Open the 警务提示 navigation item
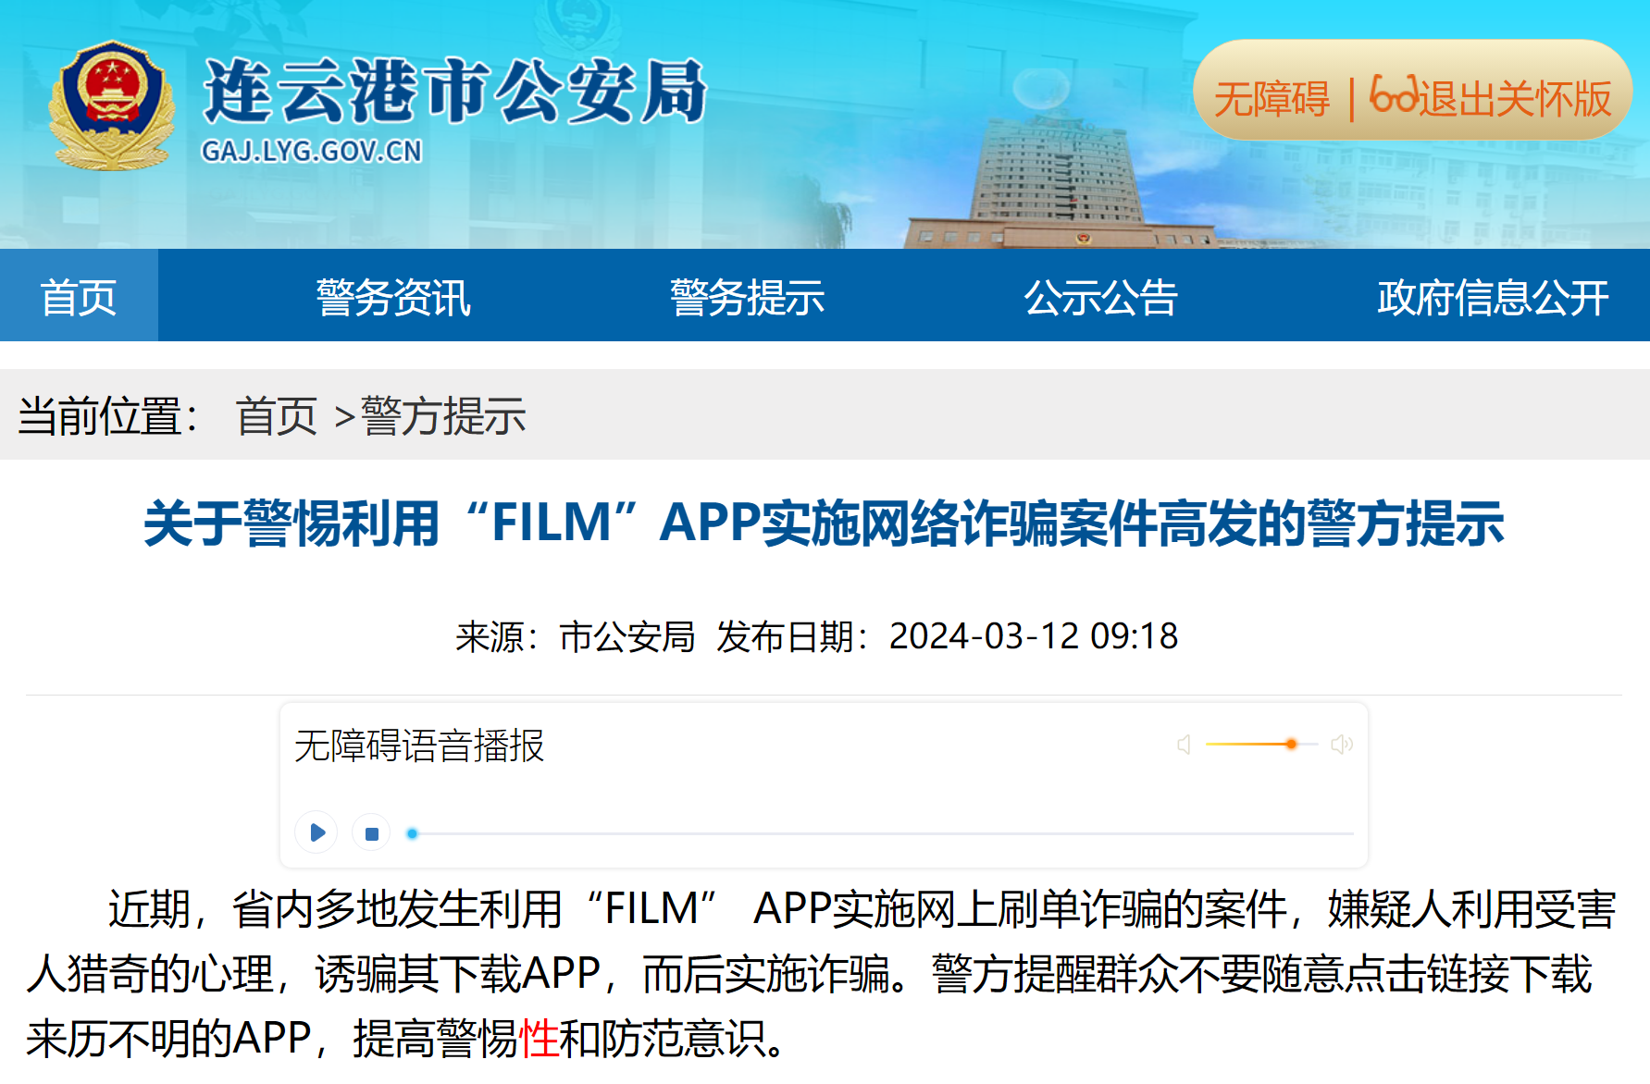Image resolution: width=1650 pixels, height=1084 pixels. (747, 297)
